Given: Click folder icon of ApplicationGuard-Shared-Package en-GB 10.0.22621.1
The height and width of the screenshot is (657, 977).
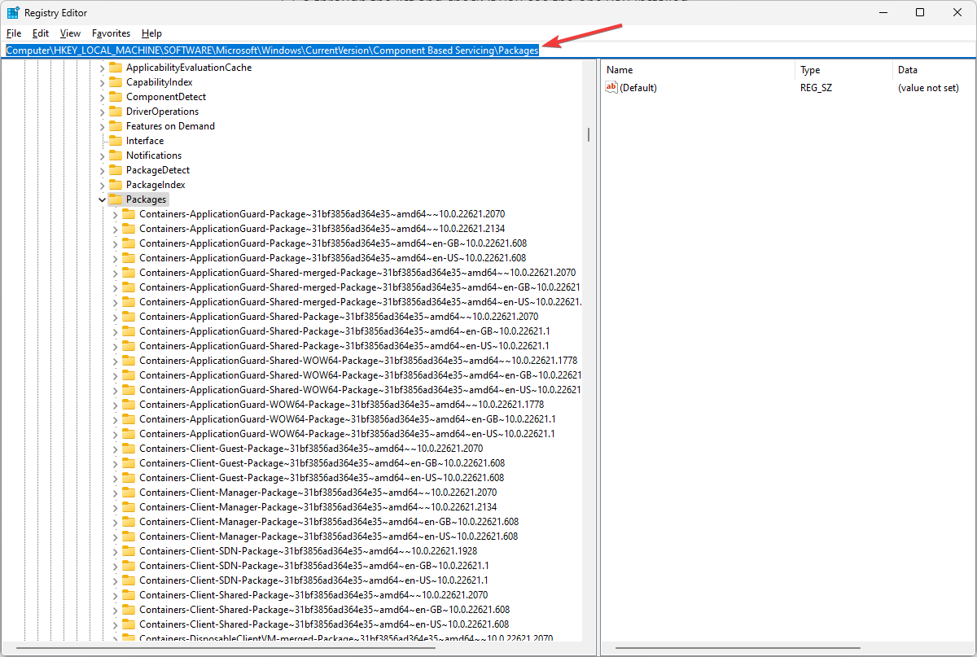Looking at the screenshot, I should coord(129,331).
